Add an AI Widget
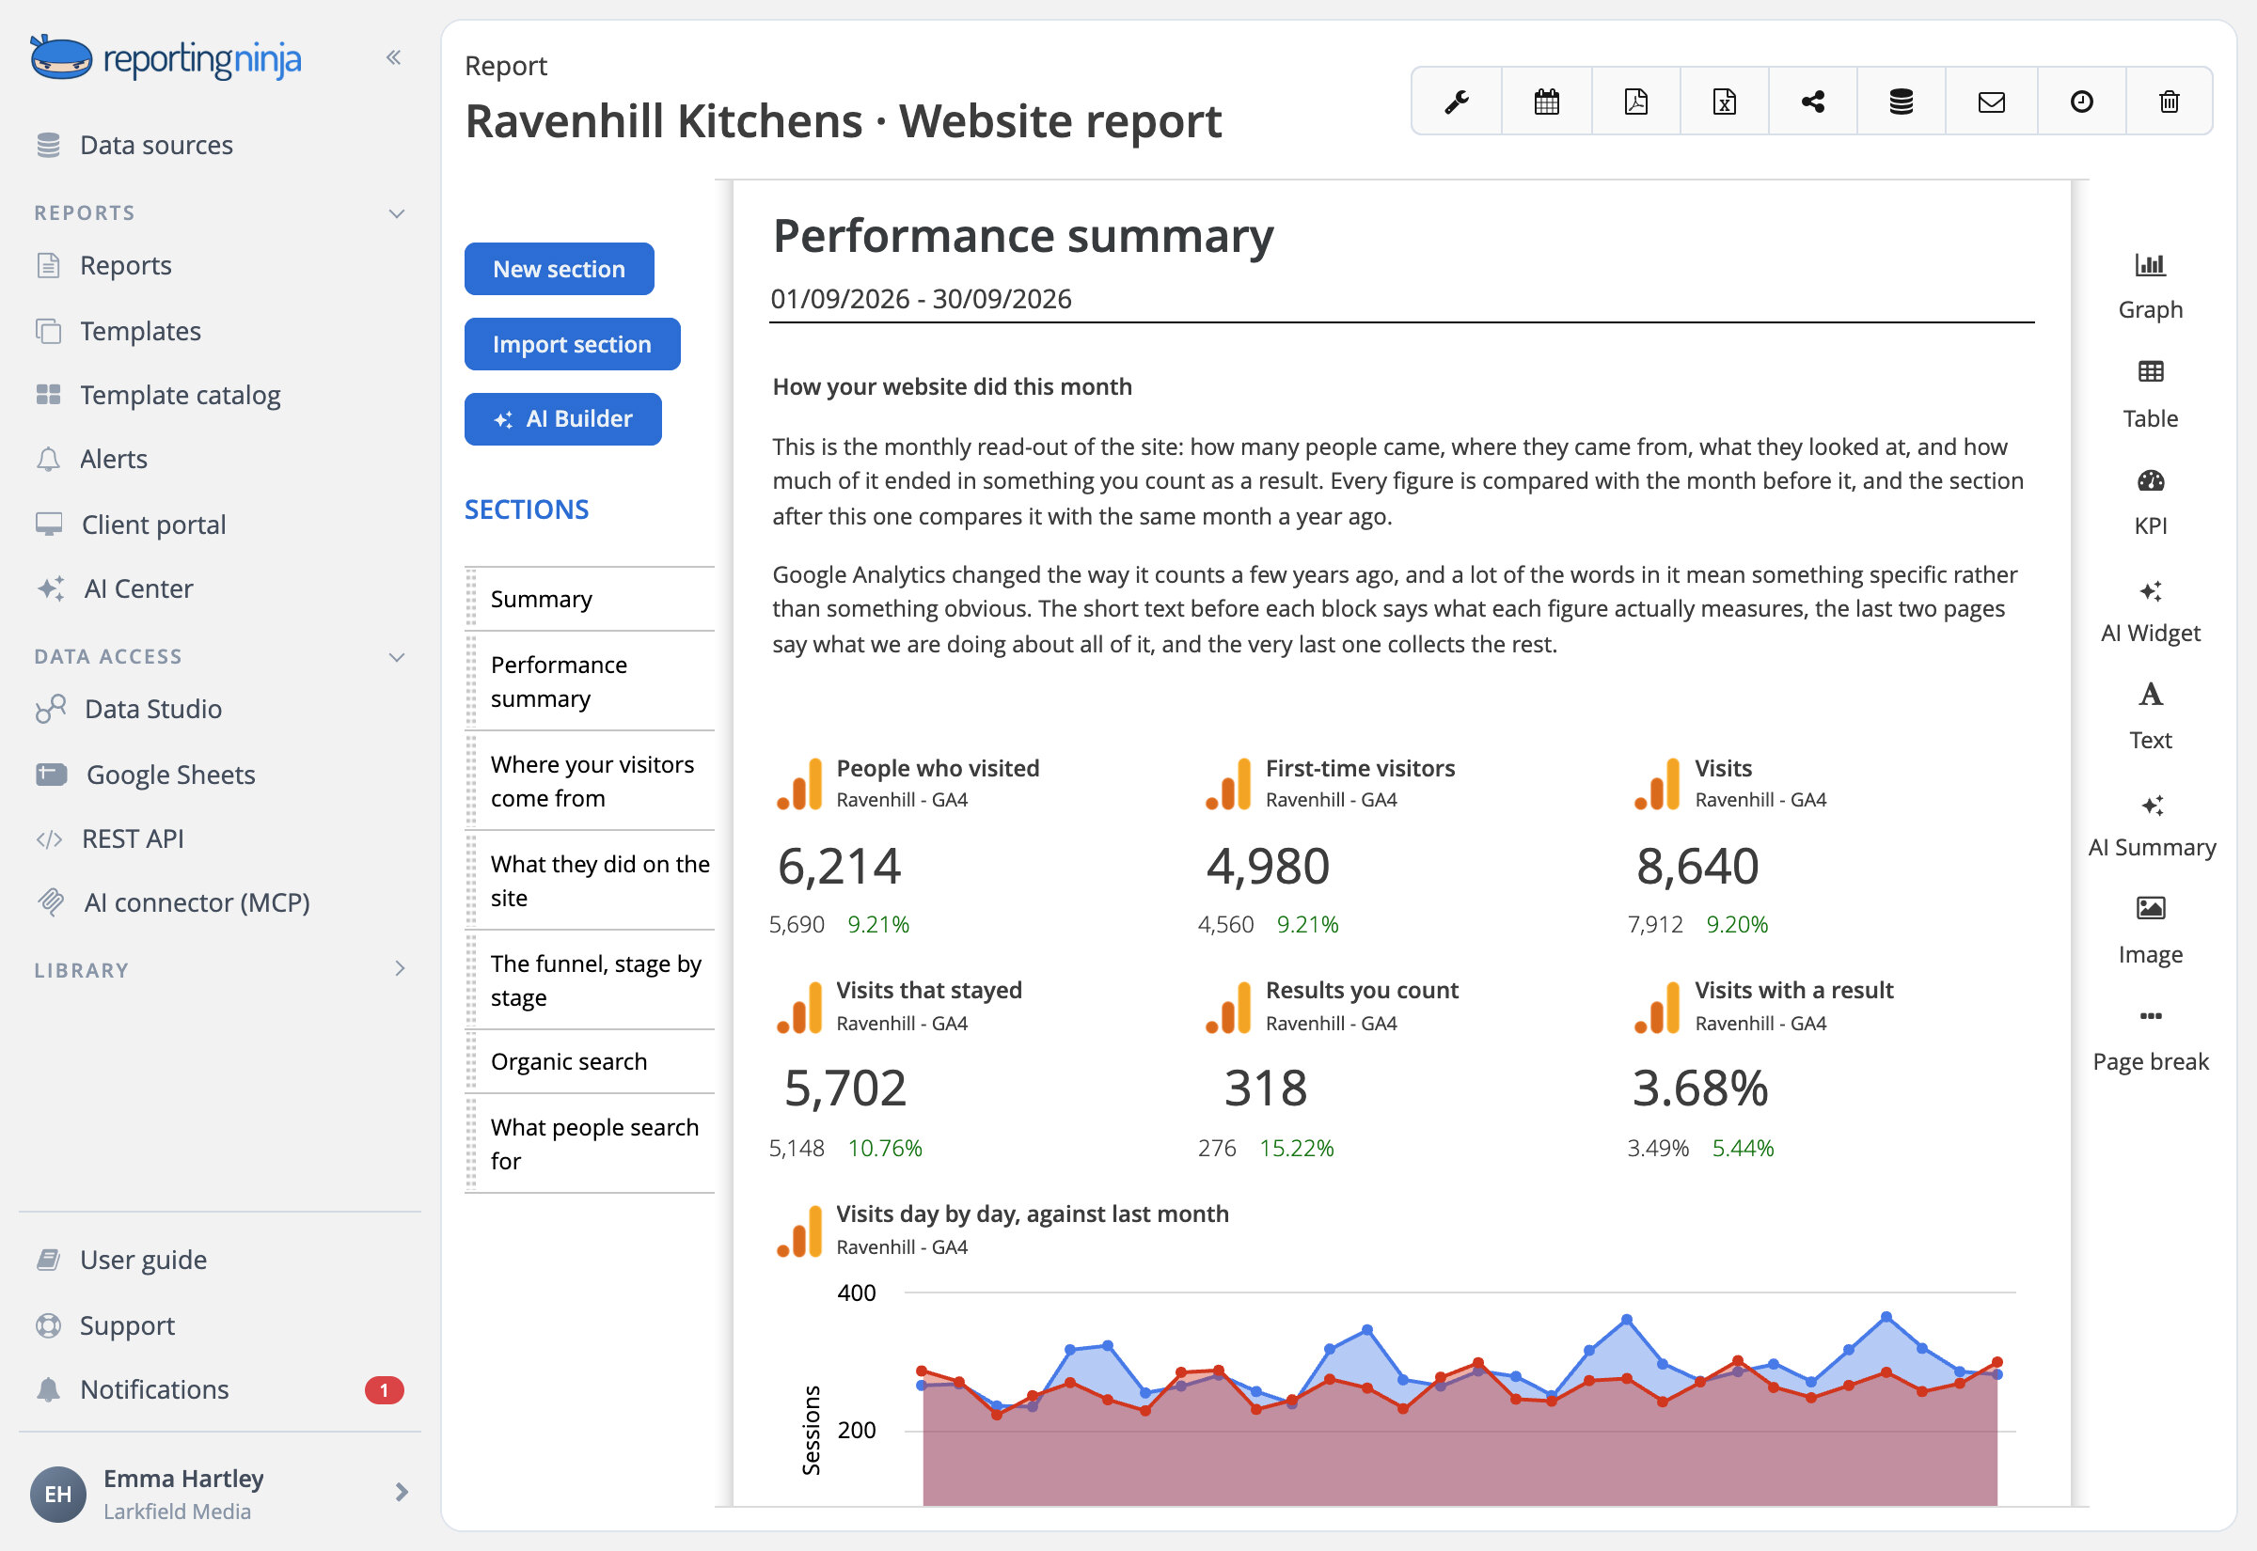The image size is (2257, 1551). click(x=2150, y=610)
